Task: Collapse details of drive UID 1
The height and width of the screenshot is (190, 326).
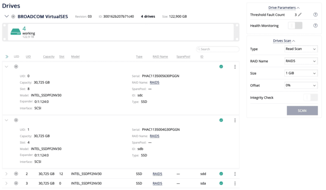Action: click(x=6, y=120)
